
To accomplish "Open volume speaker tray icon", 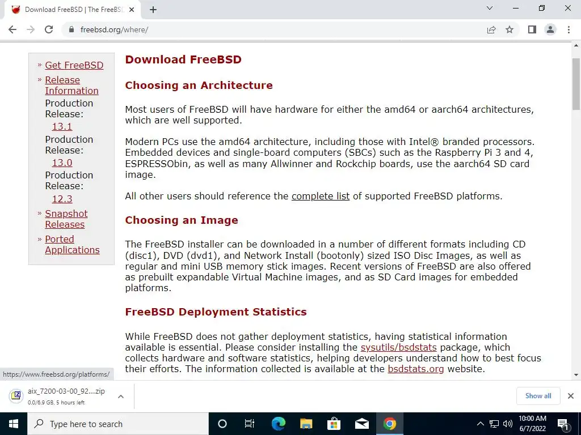I will (508, 424).
